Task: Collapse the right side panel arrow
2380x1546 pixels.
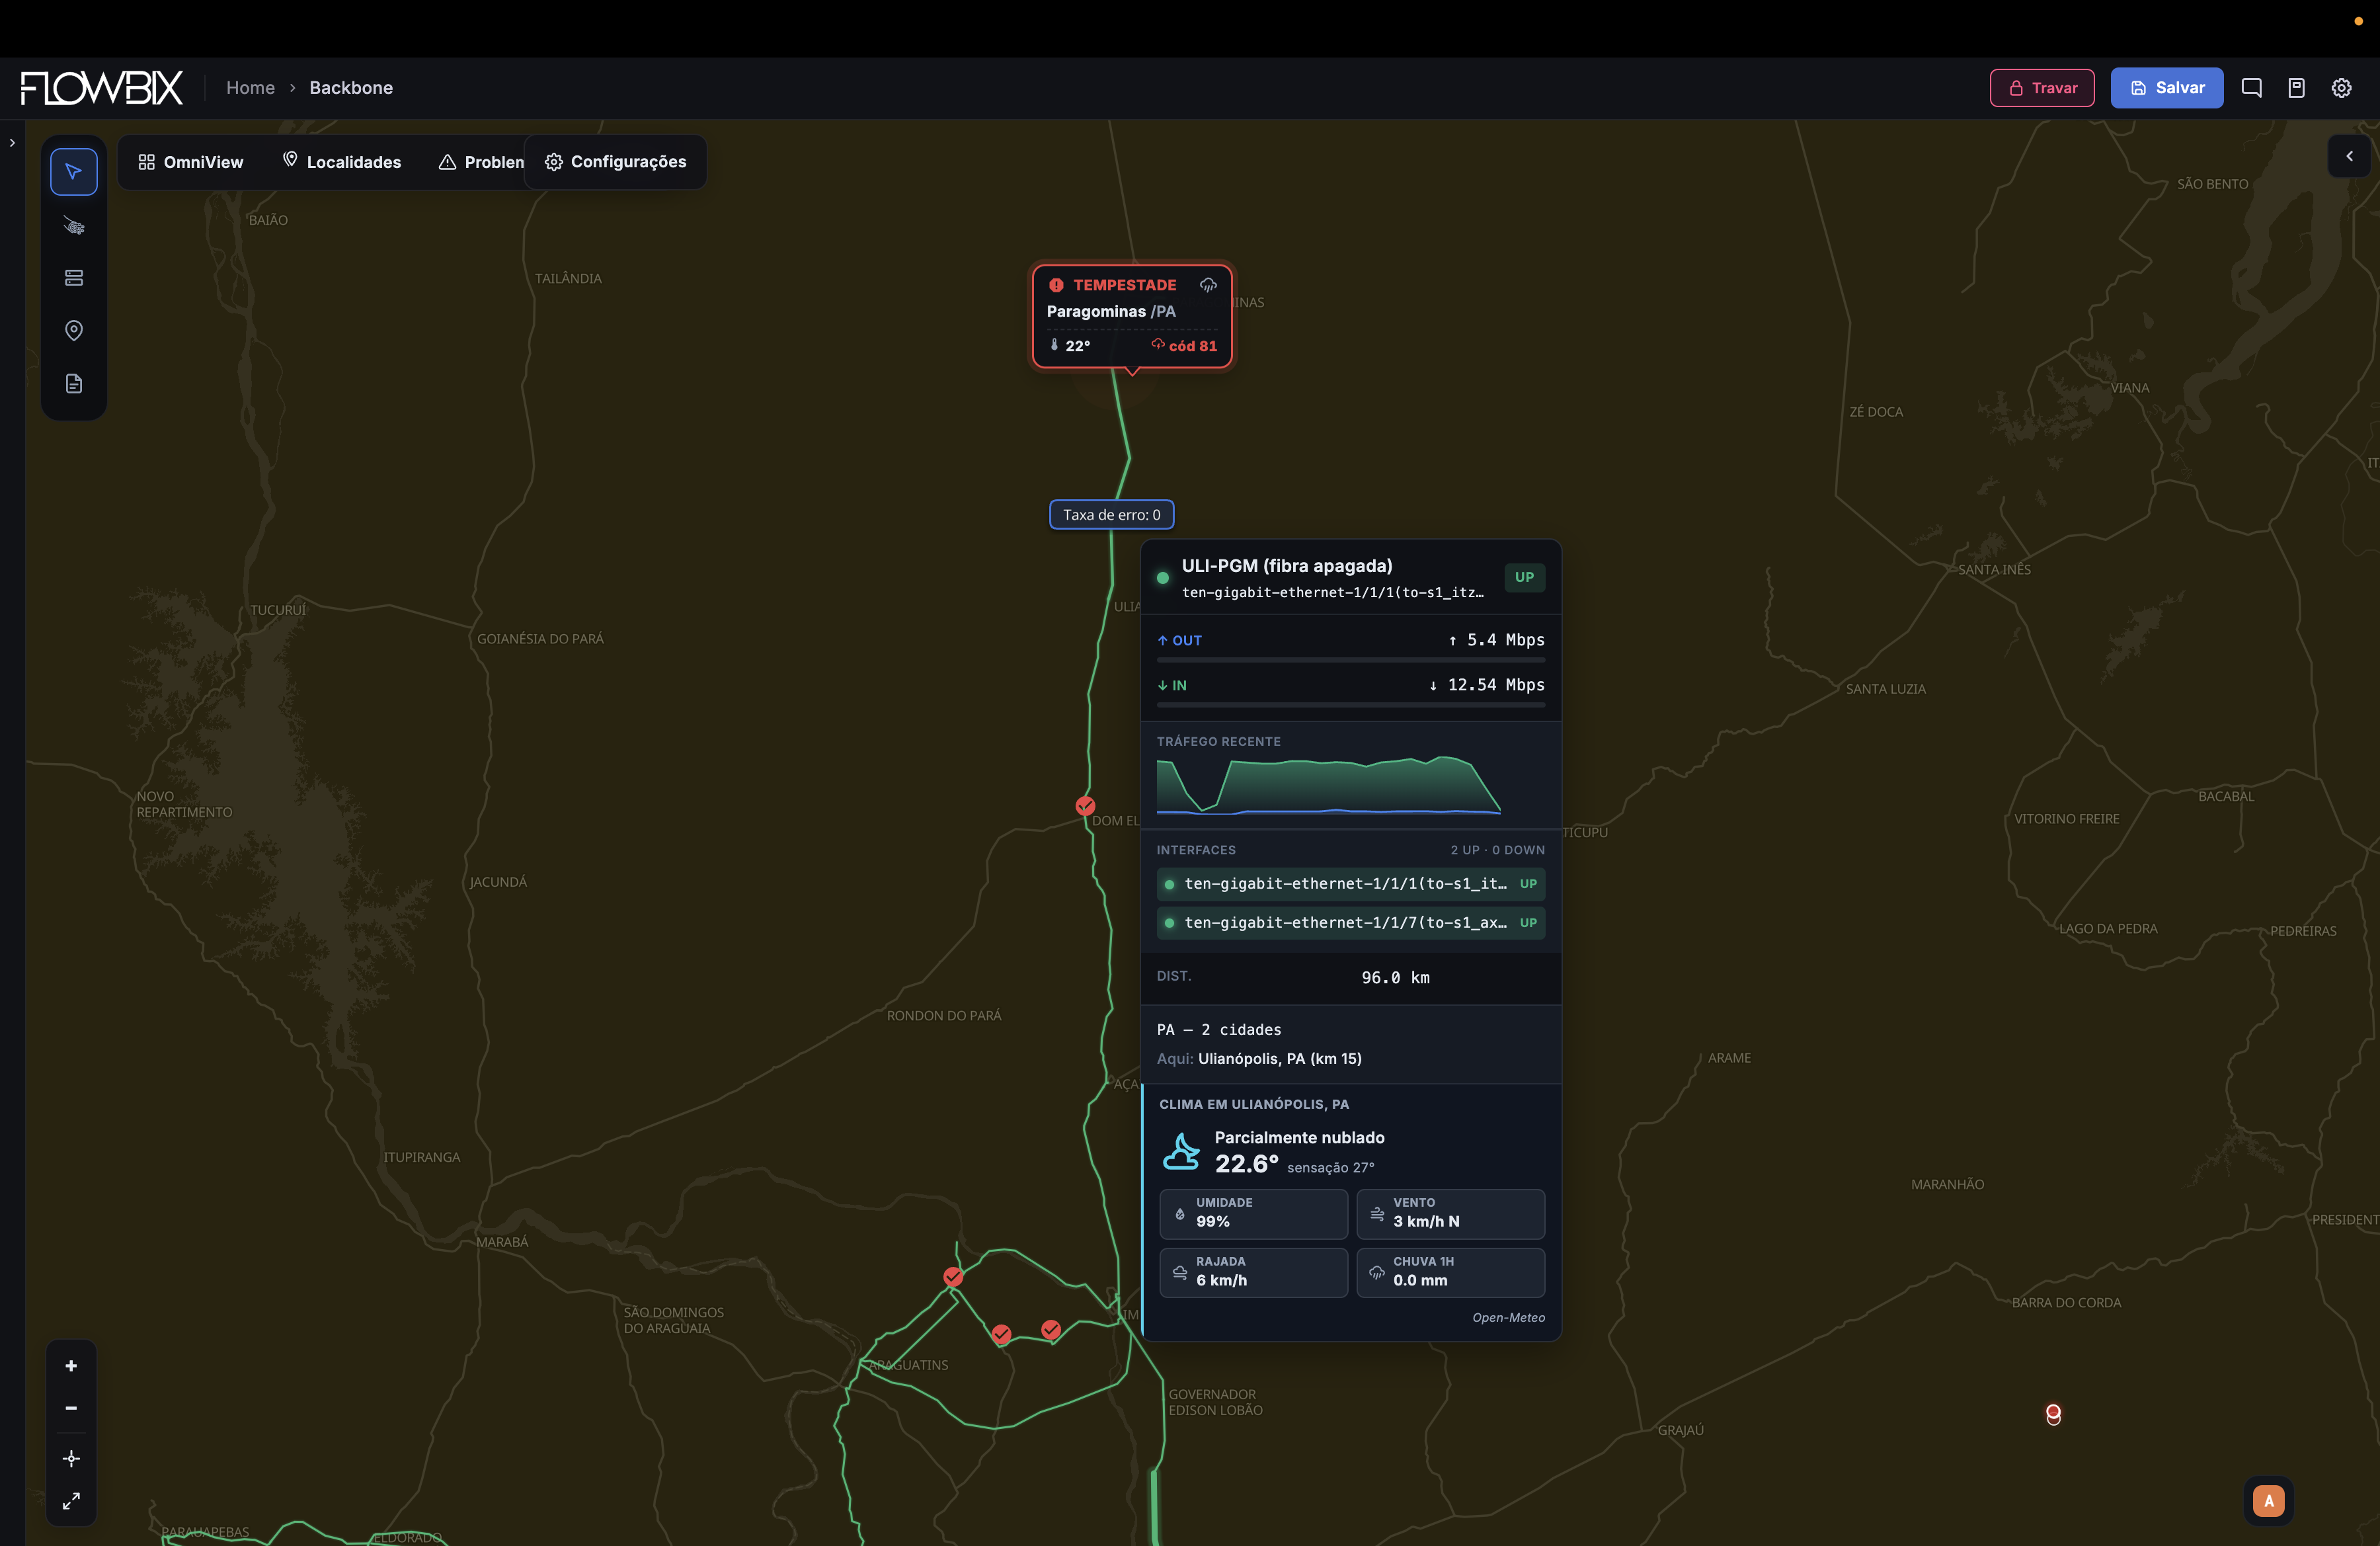Action: 2349,156
